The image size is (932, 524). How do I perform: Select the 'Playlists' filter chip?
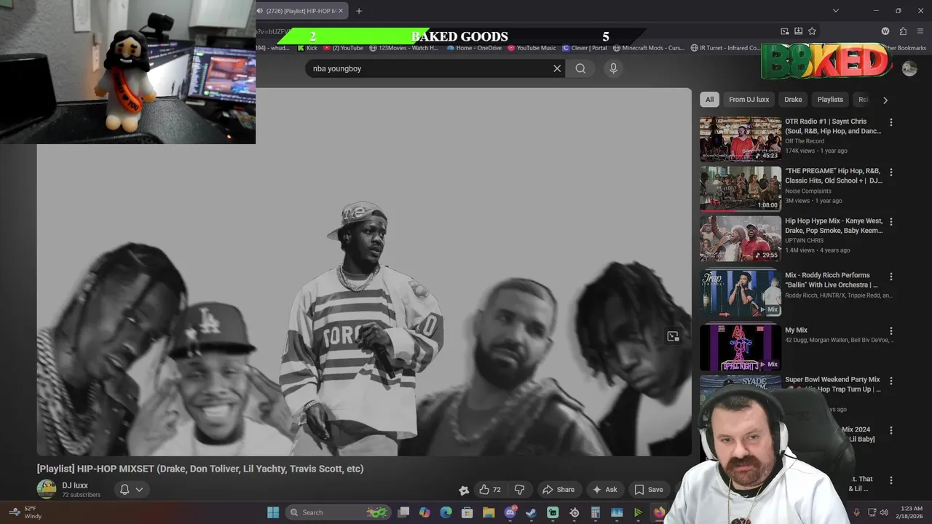pos(829,100)
